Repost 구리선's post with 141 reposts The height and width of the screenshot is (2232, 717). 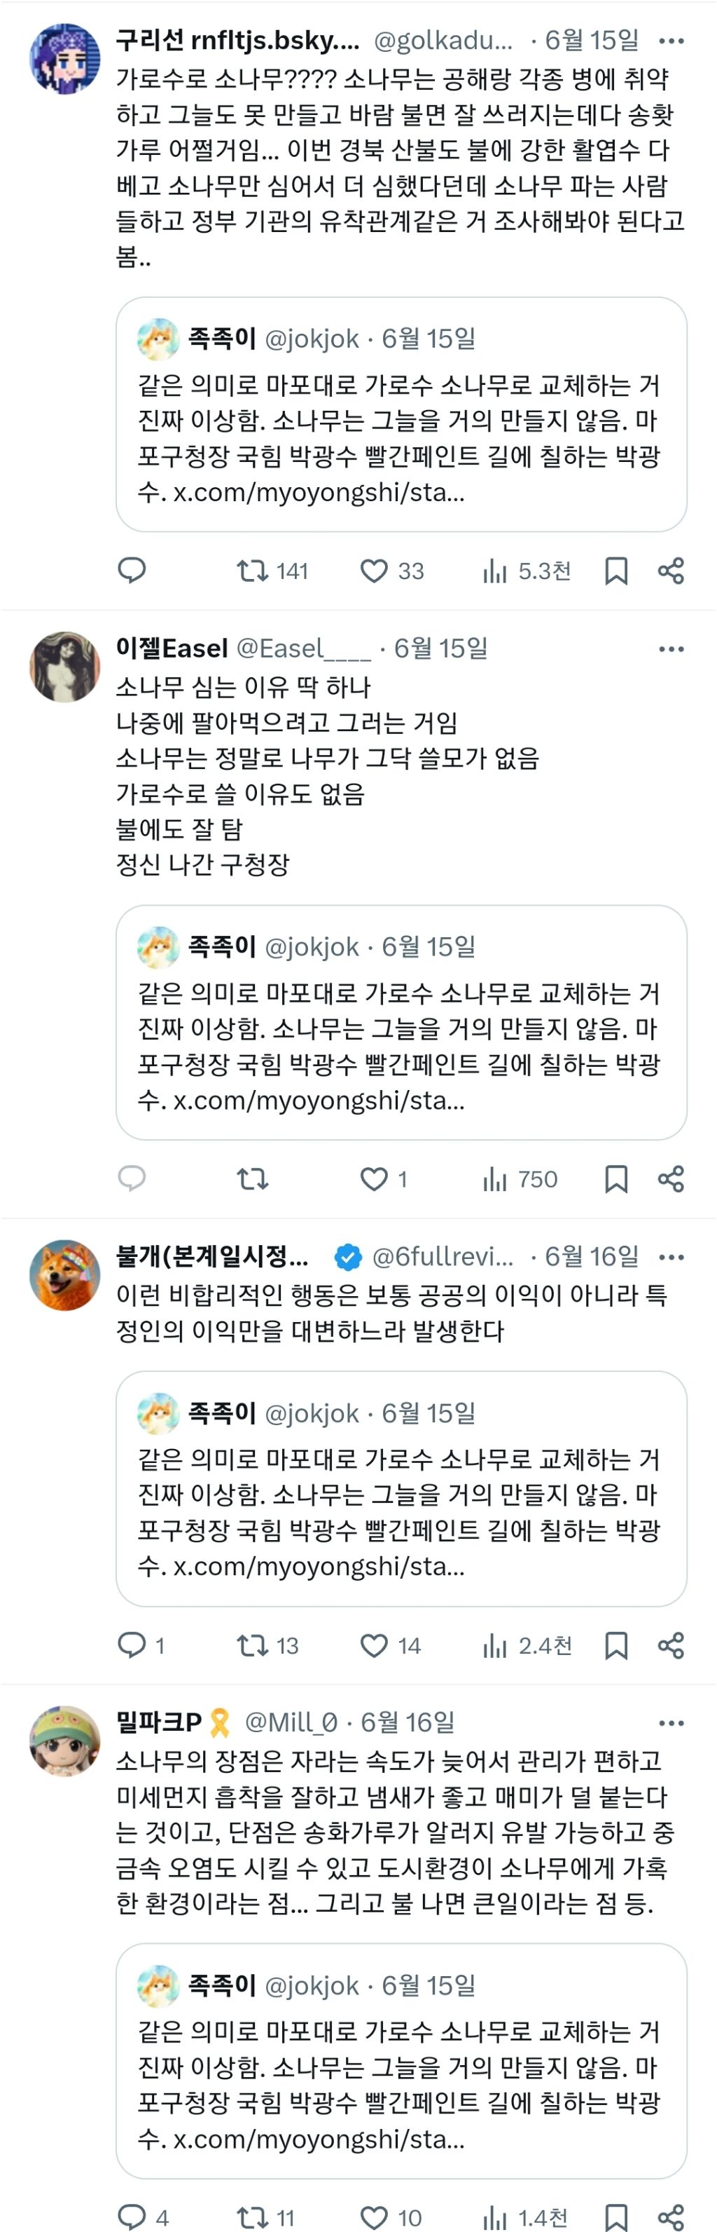click(272, 570)
